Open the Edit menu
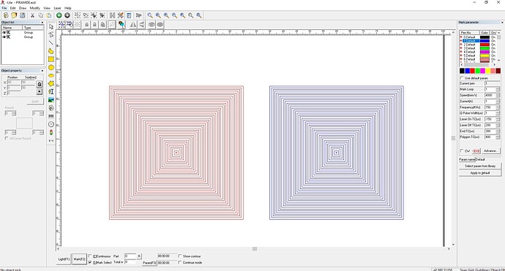 point(13,8)
